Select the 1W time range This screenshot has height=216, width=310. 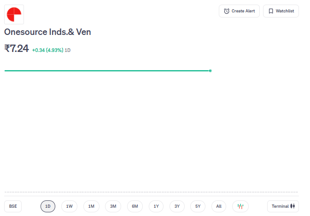pyautogui.click(x=70, y=206)
